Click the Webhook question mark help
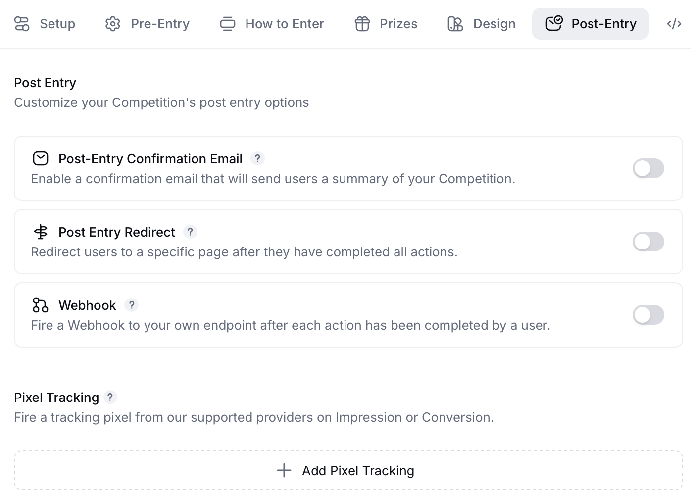 point(131,305)
